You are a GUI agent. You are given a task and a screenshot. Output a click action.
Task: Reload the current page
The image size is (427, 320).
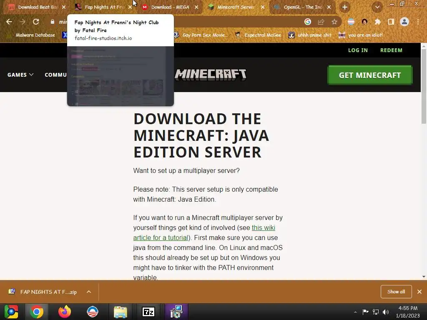[36, 22]
